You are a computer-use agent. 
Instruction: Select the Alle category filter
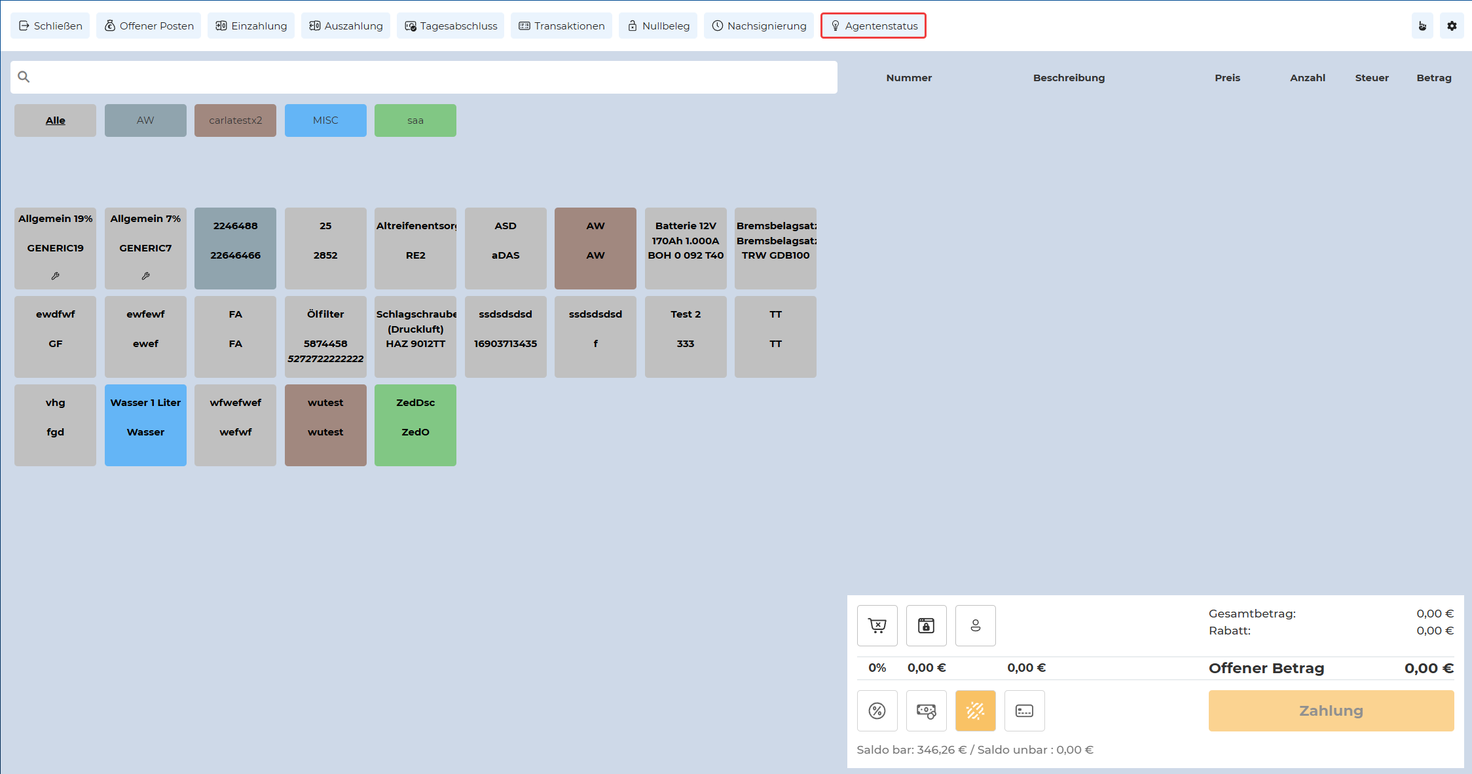[55, 120]
